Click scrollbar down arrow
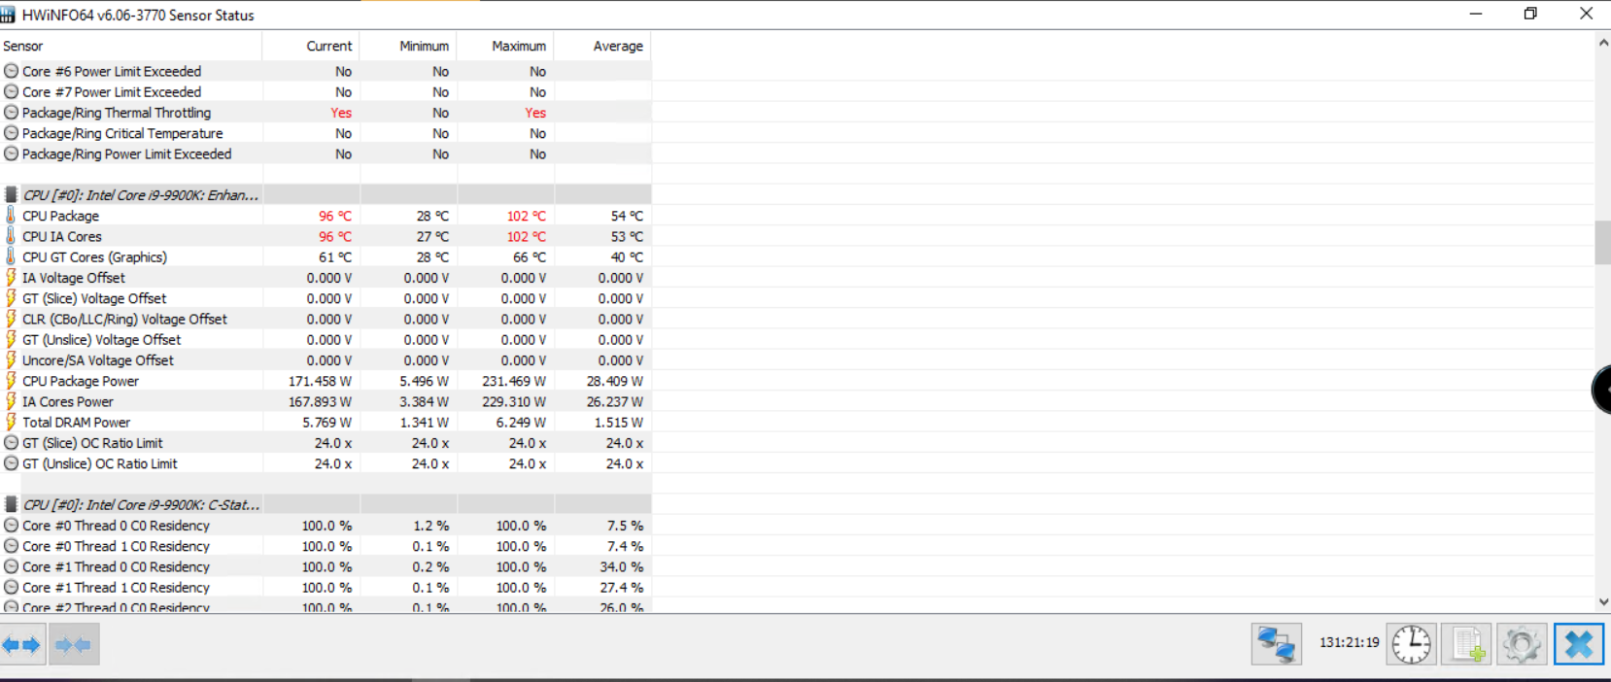 click(1602, 602)
